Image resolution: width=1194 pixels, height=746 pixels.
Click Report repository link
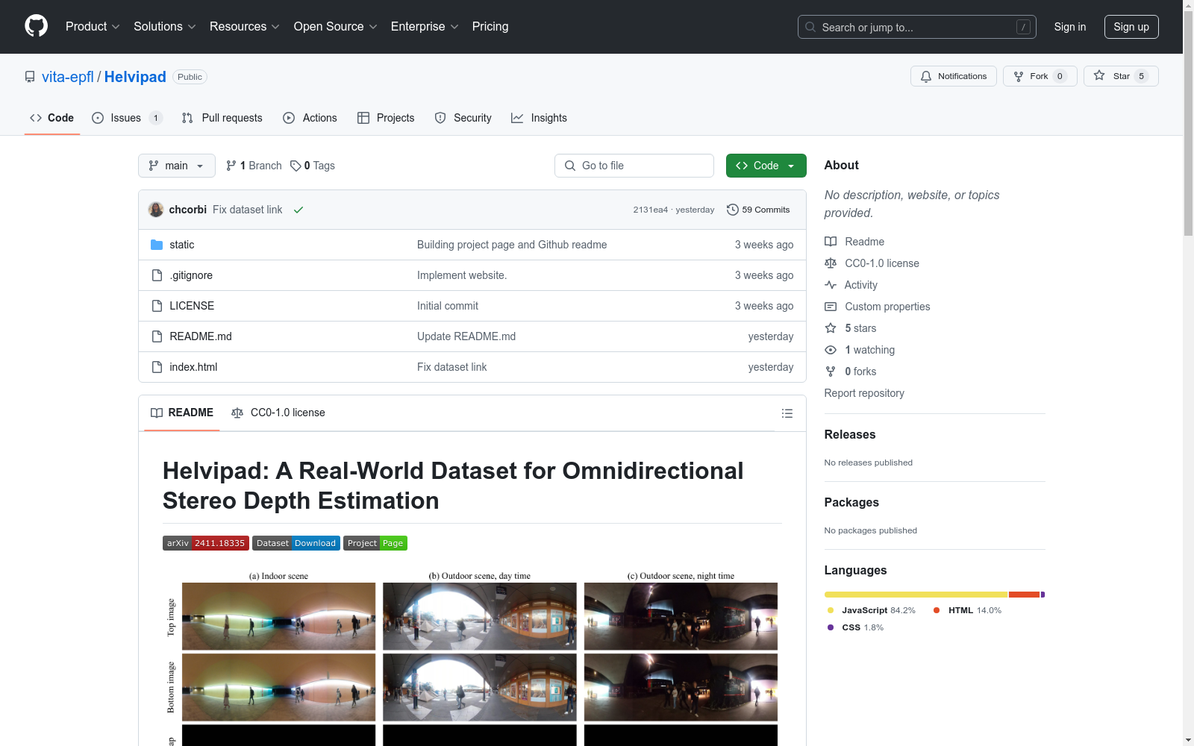[x=864, y=393]
